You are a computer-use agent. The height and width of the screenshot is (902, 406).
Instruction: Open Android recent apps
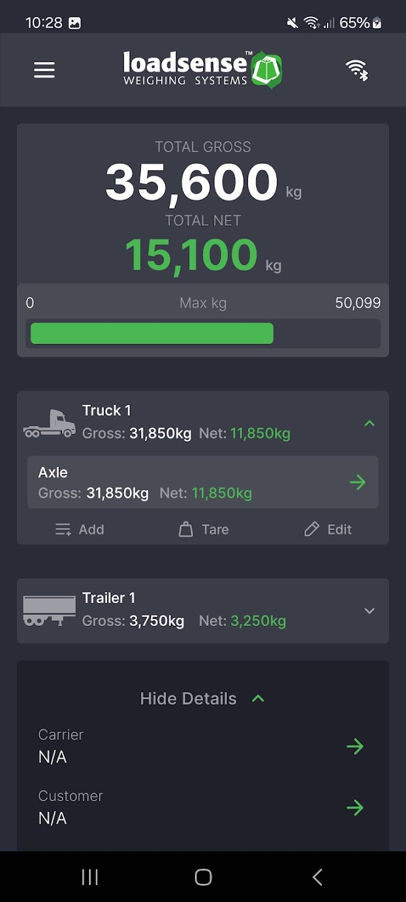point(90,877)
